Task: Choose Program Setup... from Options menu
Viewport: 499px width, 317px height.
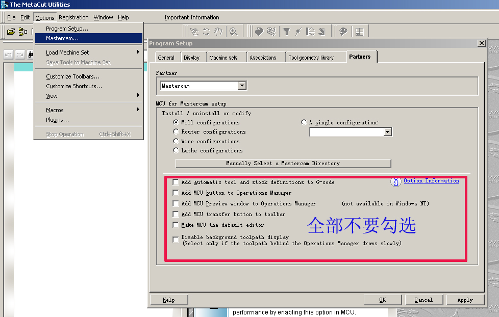Action: (88, 29)
